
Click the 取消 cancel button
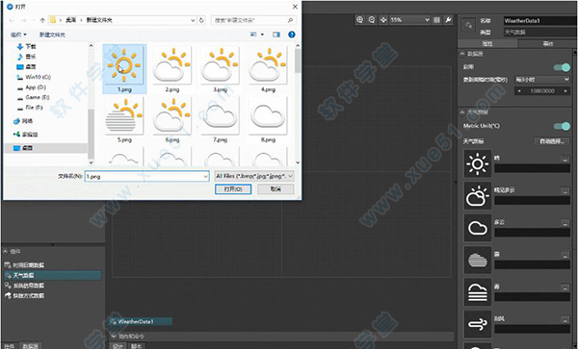point(276,189)
